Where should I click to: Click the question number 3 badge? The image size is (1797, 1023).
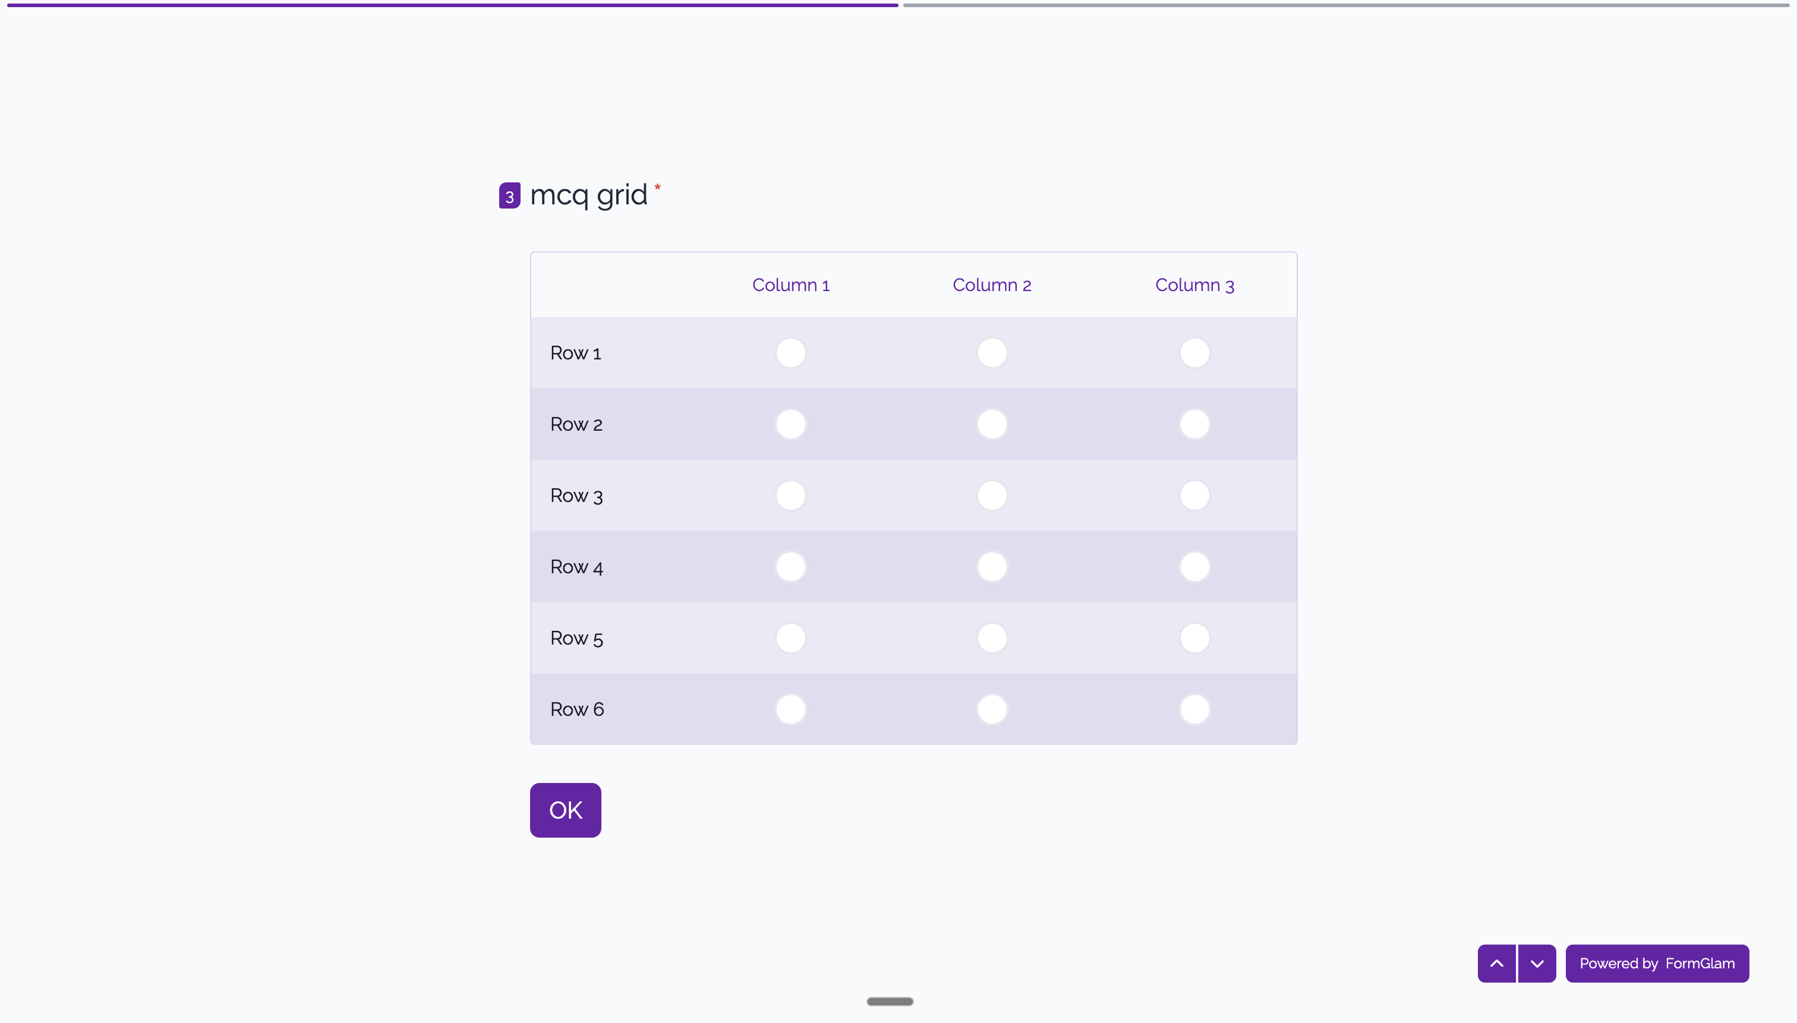point(509,195)
